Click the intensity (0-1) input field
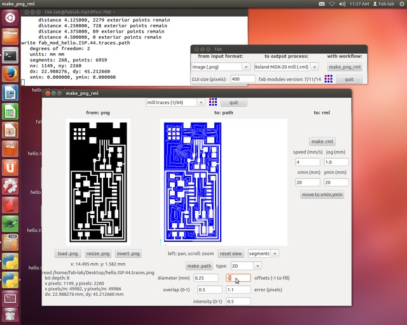Screen dimensions: 407x325 click(x=238, y=302)
